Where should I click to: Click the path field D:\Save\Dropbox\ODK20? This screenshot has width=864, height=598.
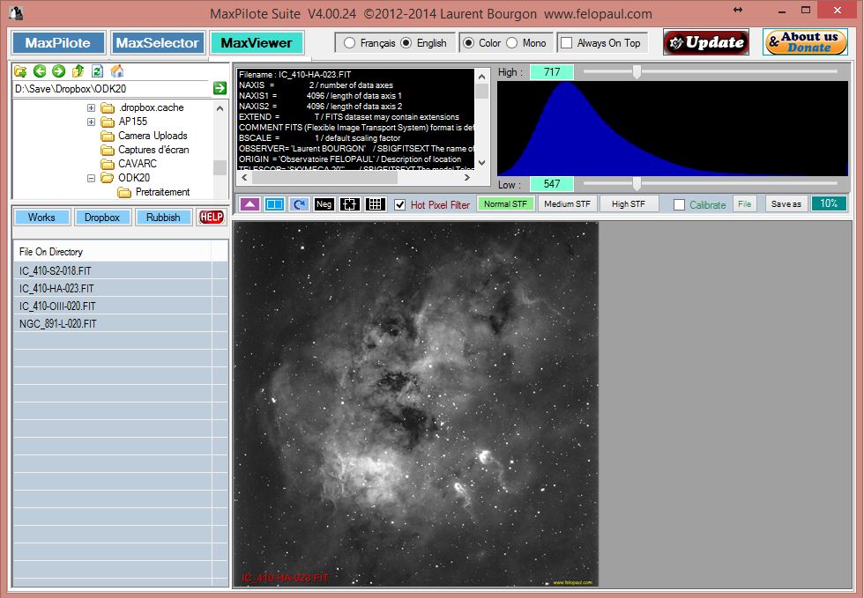(x=112, y=89)
